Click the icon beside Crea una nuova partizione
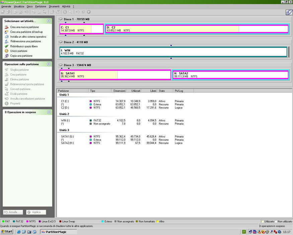The image size is (293, 235). pyautogui.click(x=7, y=27)
